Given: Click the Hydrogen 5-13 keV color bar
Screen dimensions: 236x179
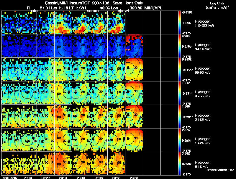Looking at the screenshot, I should click(179, 163).
